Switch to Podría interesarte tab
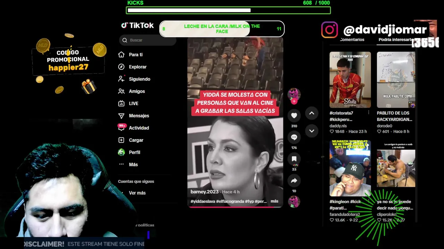The height and width of the screenshot is (249, 444). 396,40
